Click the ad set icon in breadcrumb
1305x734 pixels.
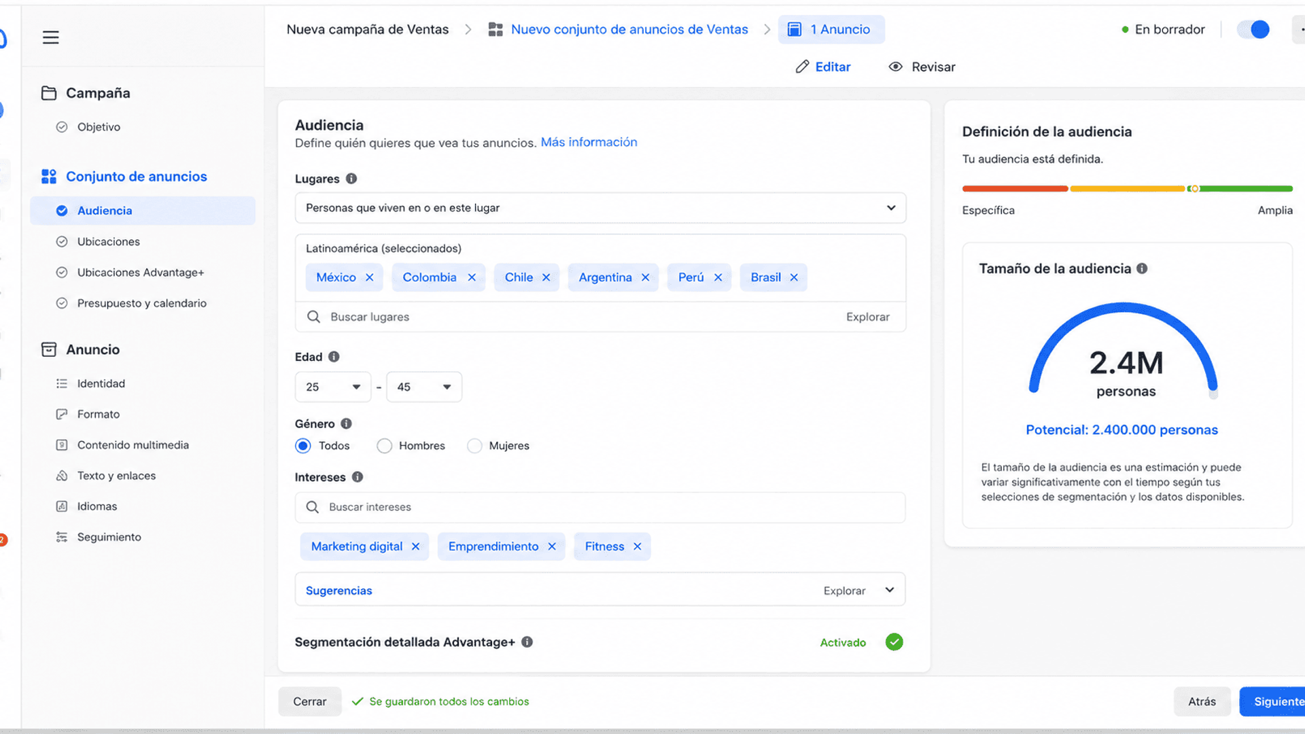point(495,29)
